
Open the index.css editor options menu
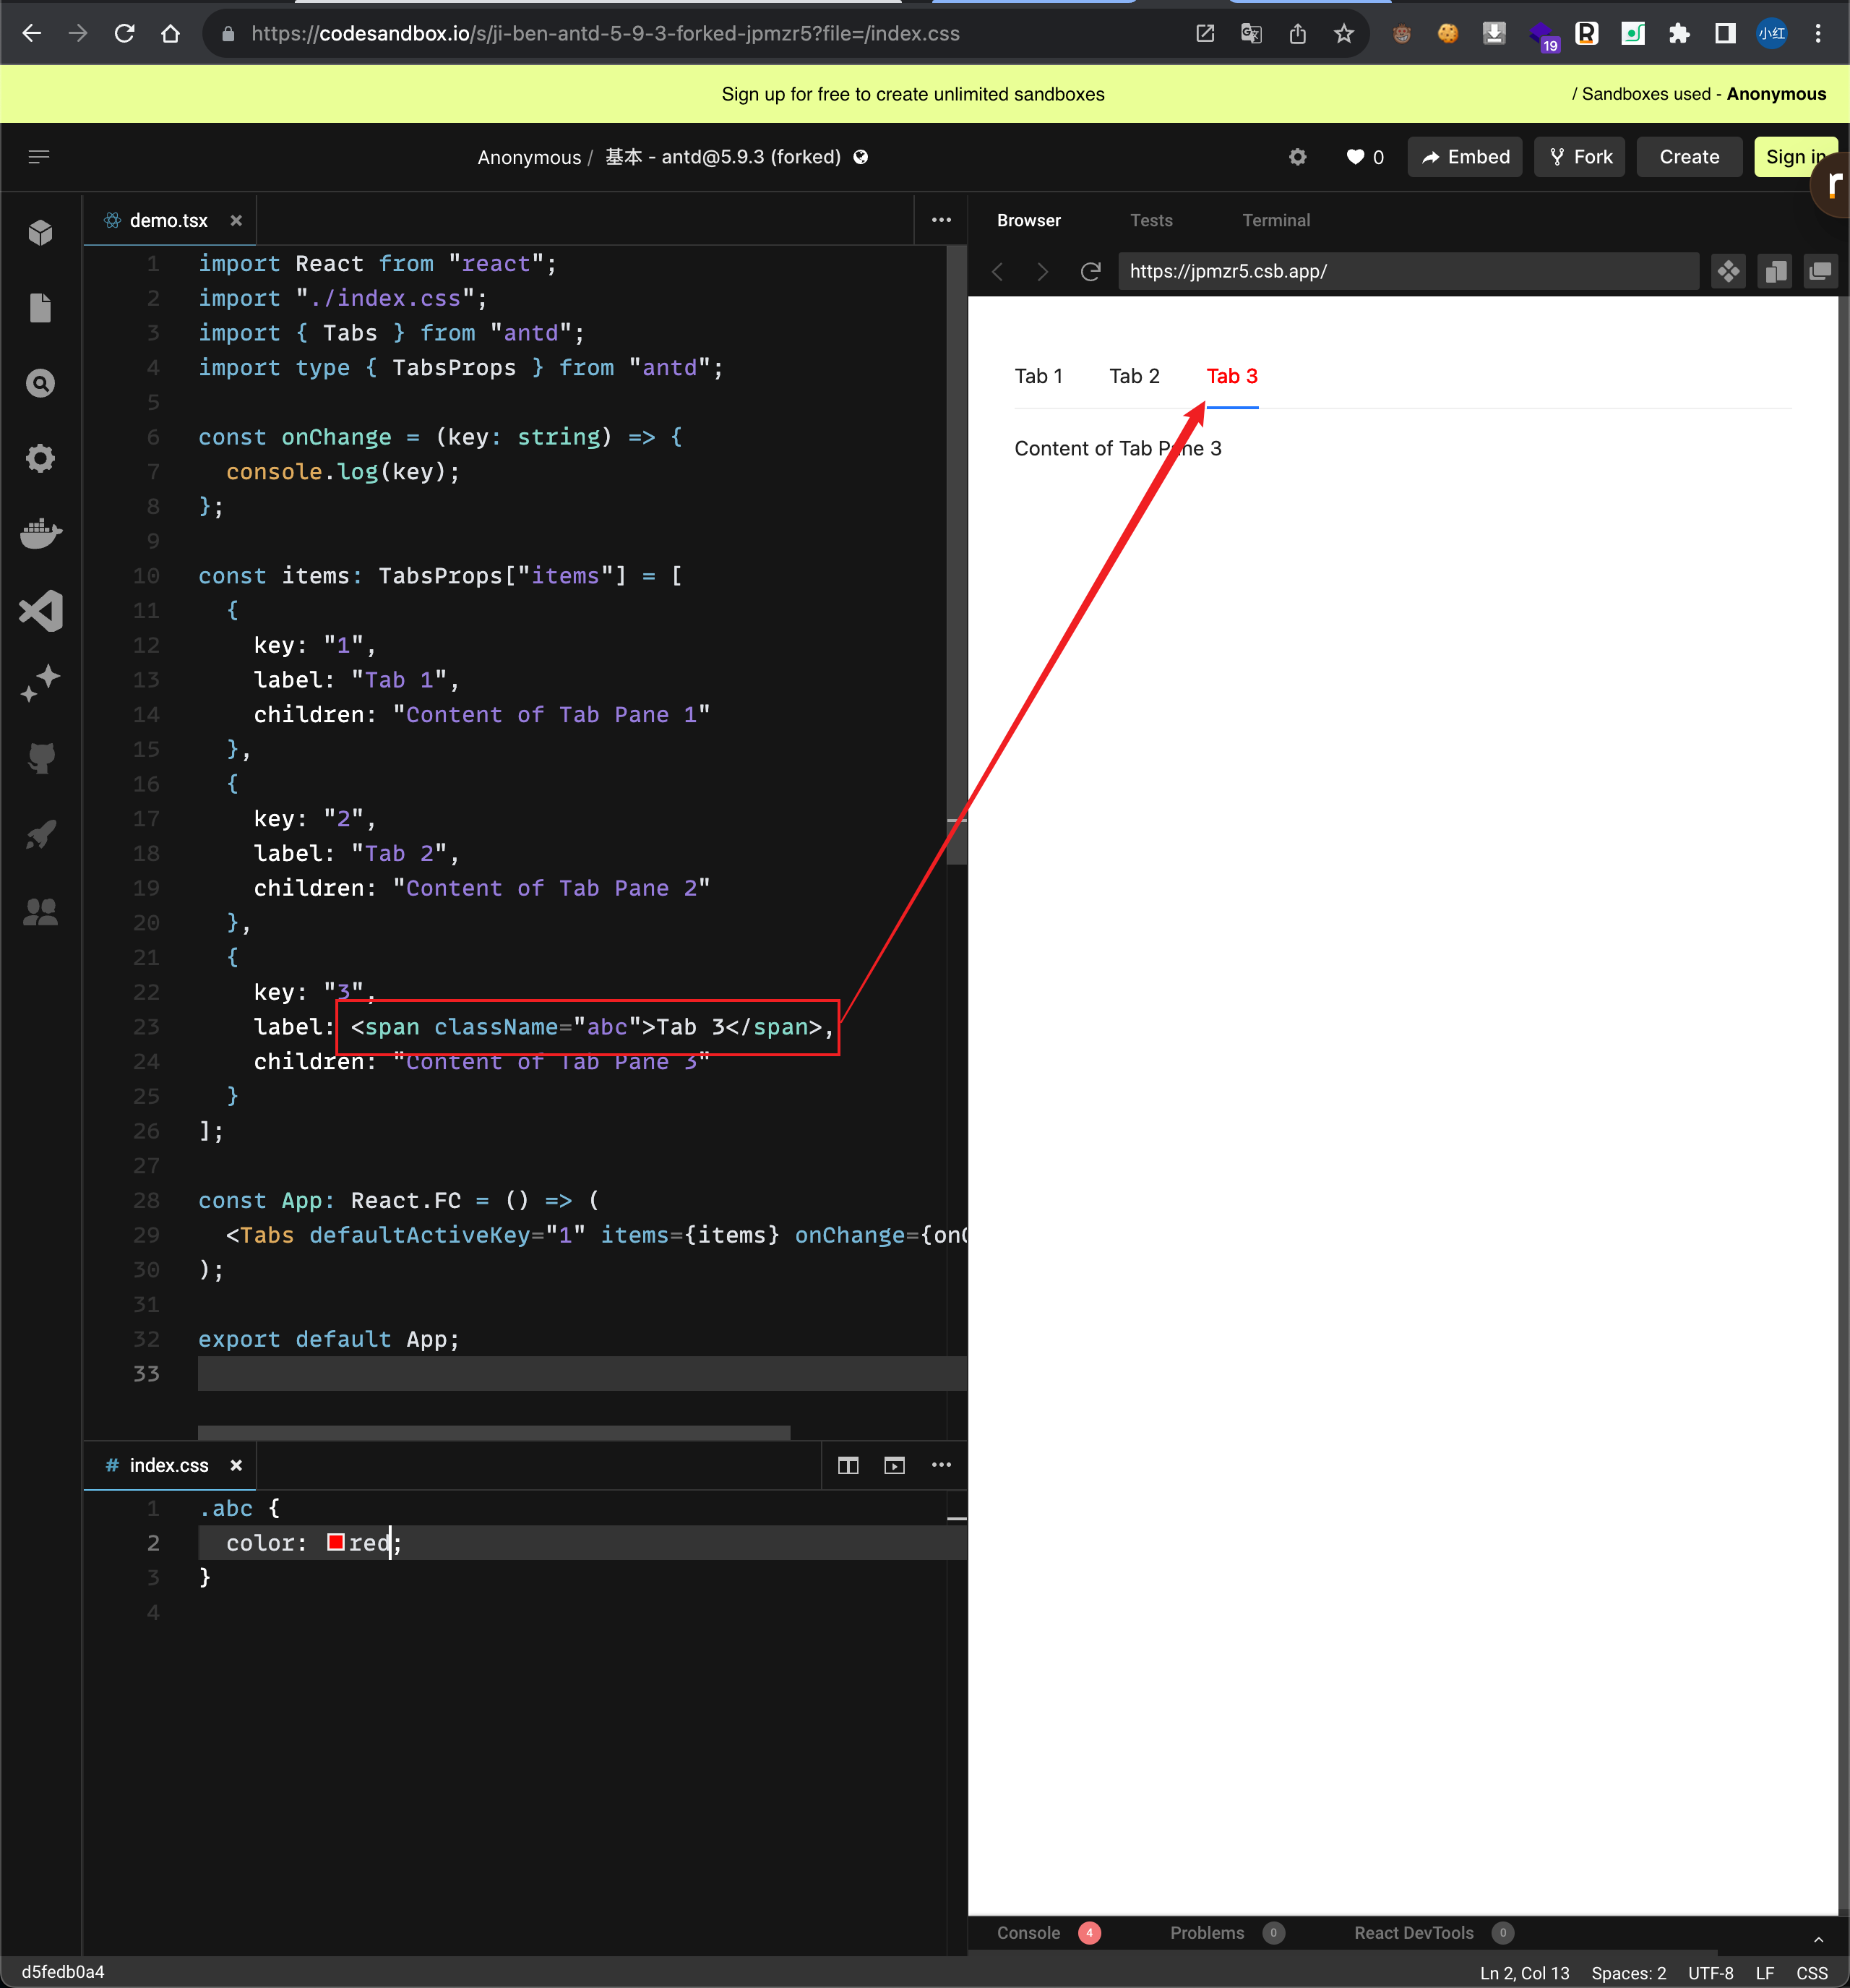[x=940, y=1465]
